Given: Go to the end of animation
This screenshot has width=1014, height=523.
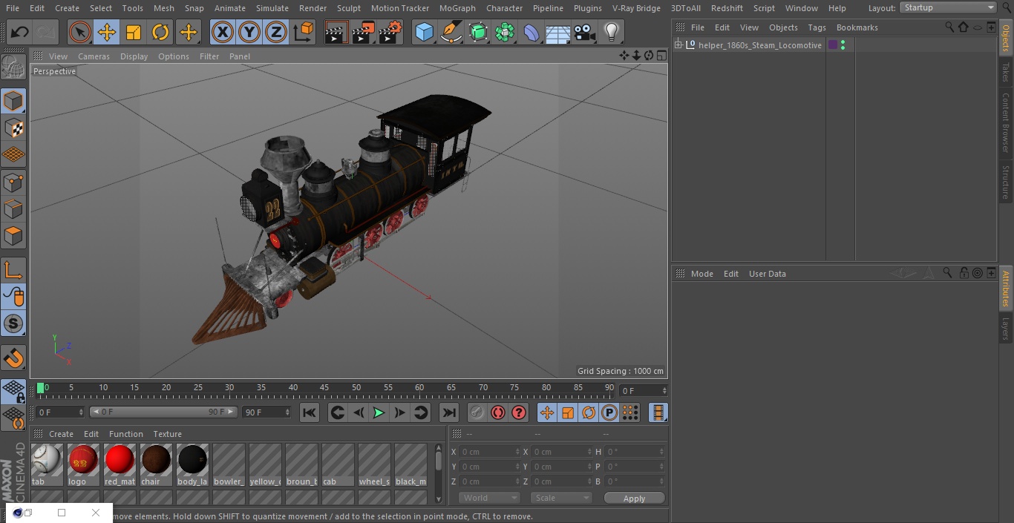Looking at the screenshot, I should pos(449,412).
